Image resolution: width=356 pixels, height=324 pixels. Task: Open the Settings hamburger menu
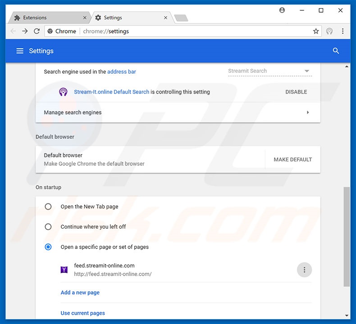click(x=20, y=51)
